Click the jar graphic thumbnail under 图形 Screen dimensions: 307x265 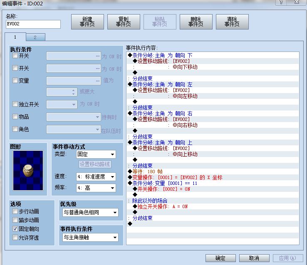[x=28, y=170]
